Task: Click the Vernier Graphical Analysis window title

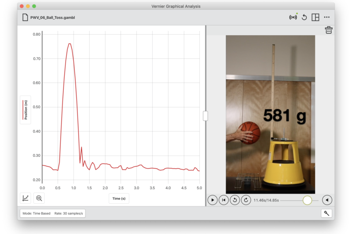Action: pyautogui.click(x=176, y=6)
